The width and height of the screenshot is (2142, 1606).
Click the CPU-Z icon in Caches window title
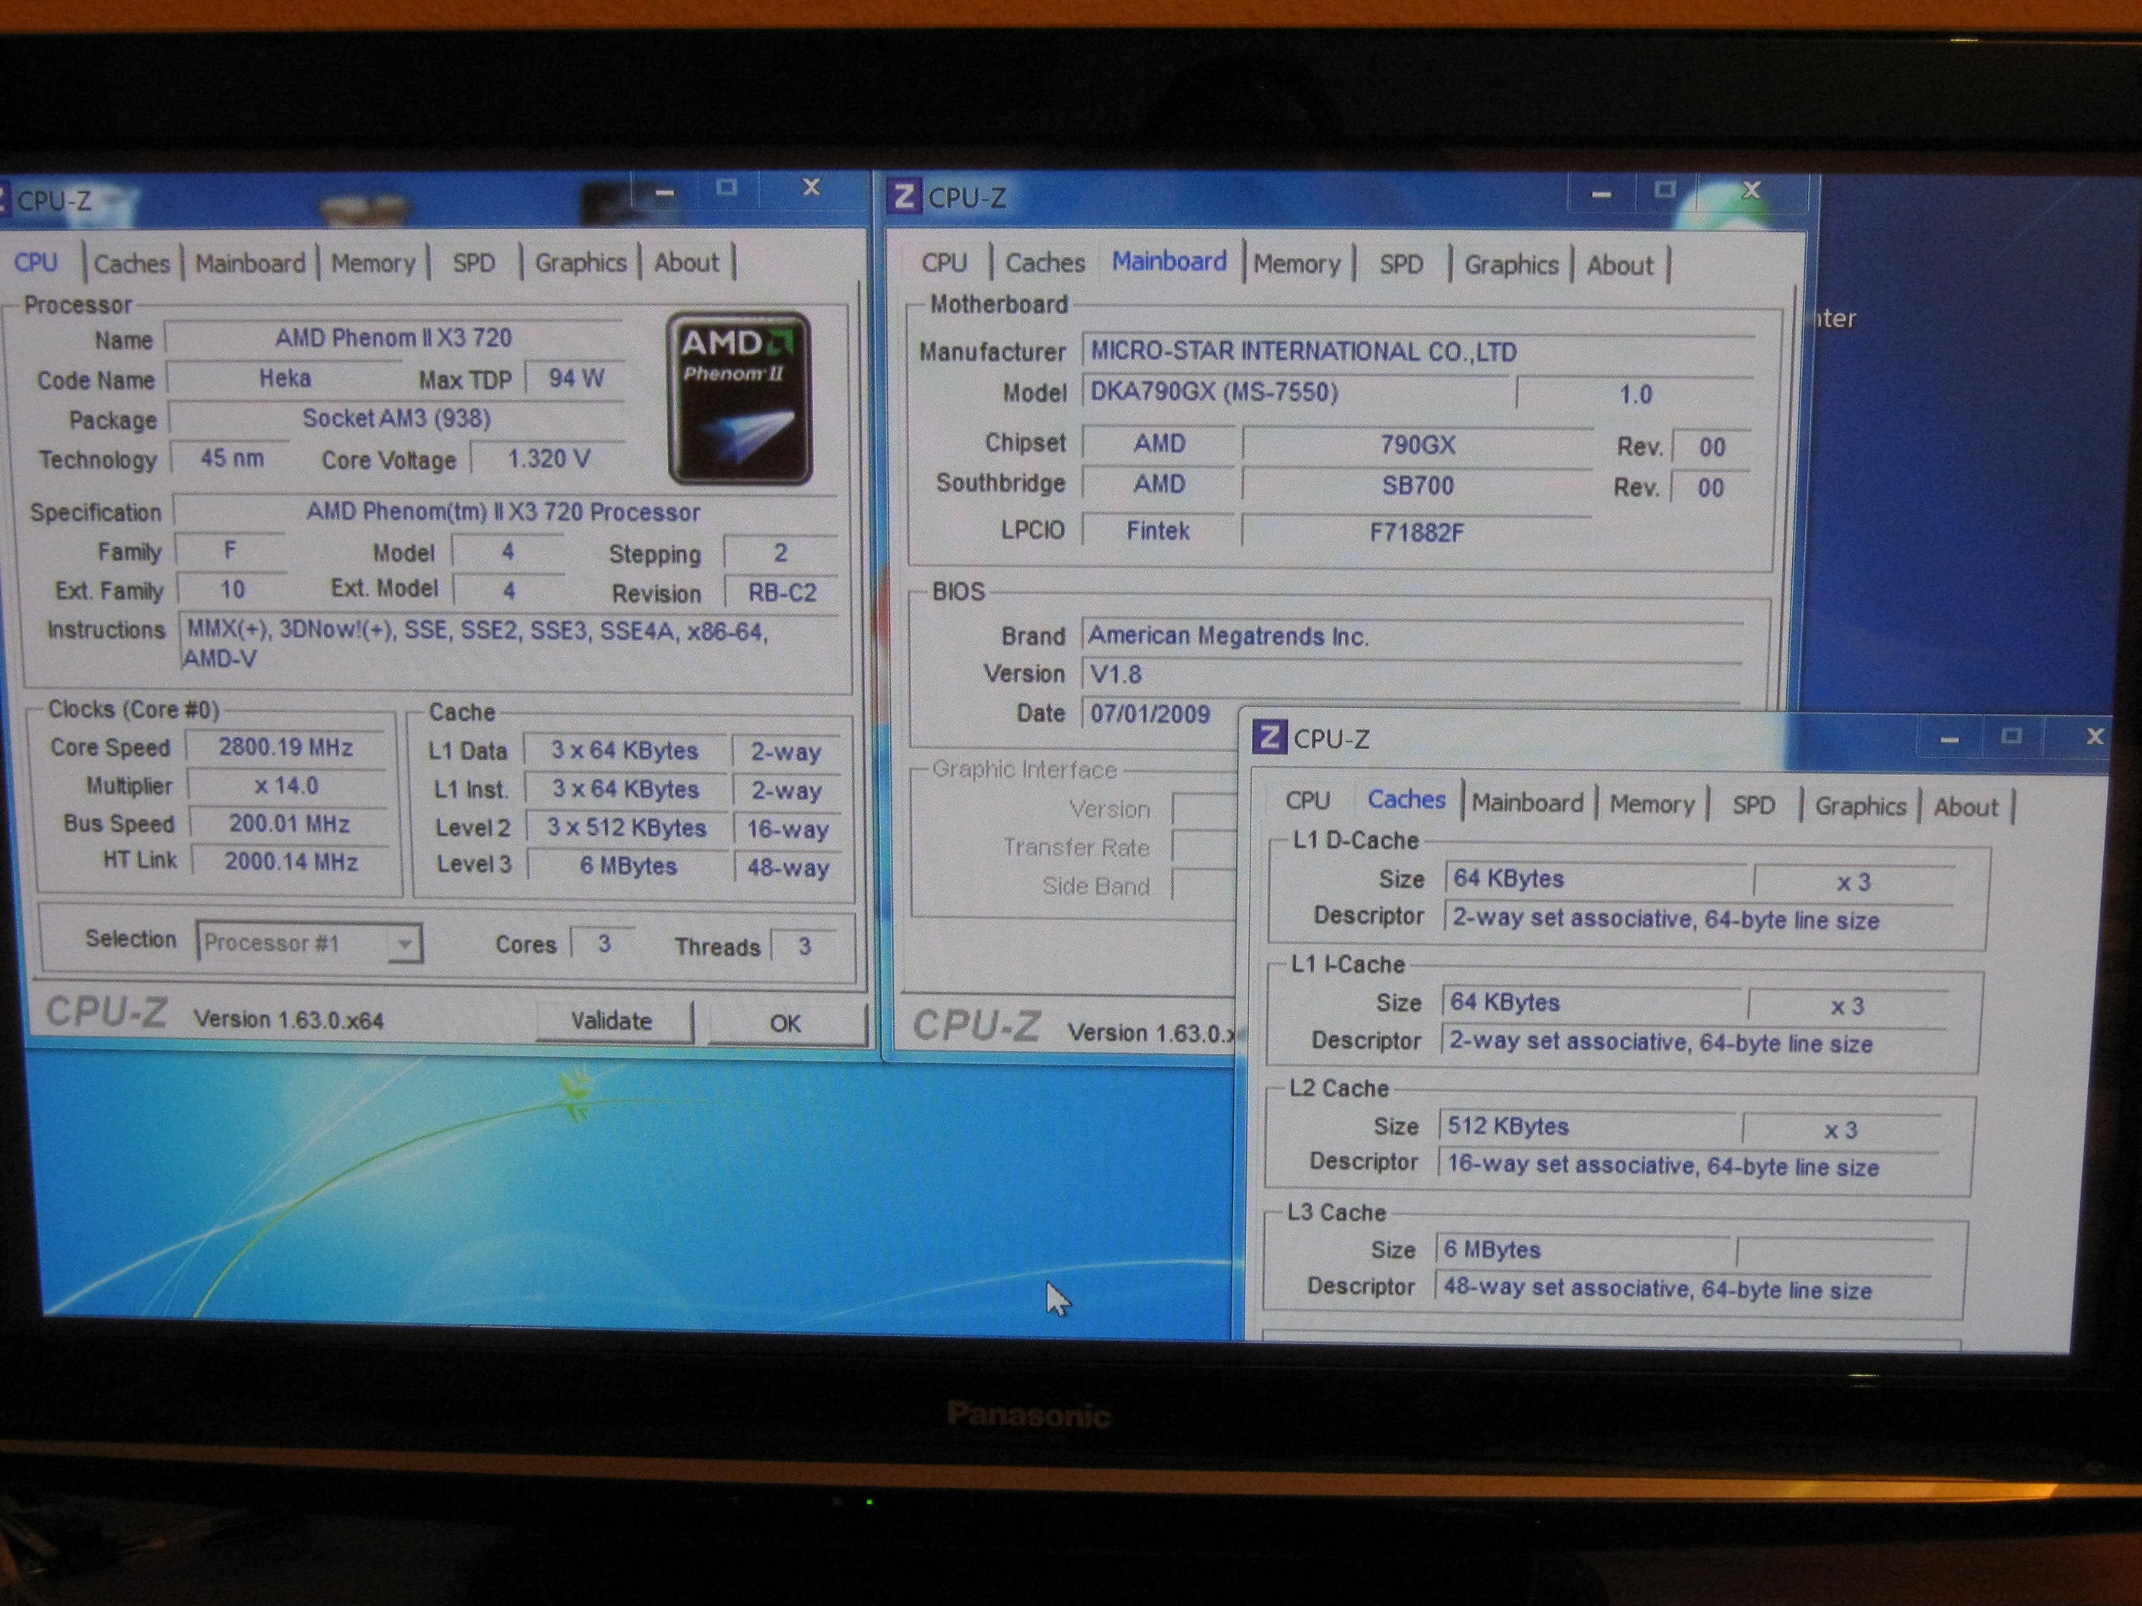(x=1270, y=738)
